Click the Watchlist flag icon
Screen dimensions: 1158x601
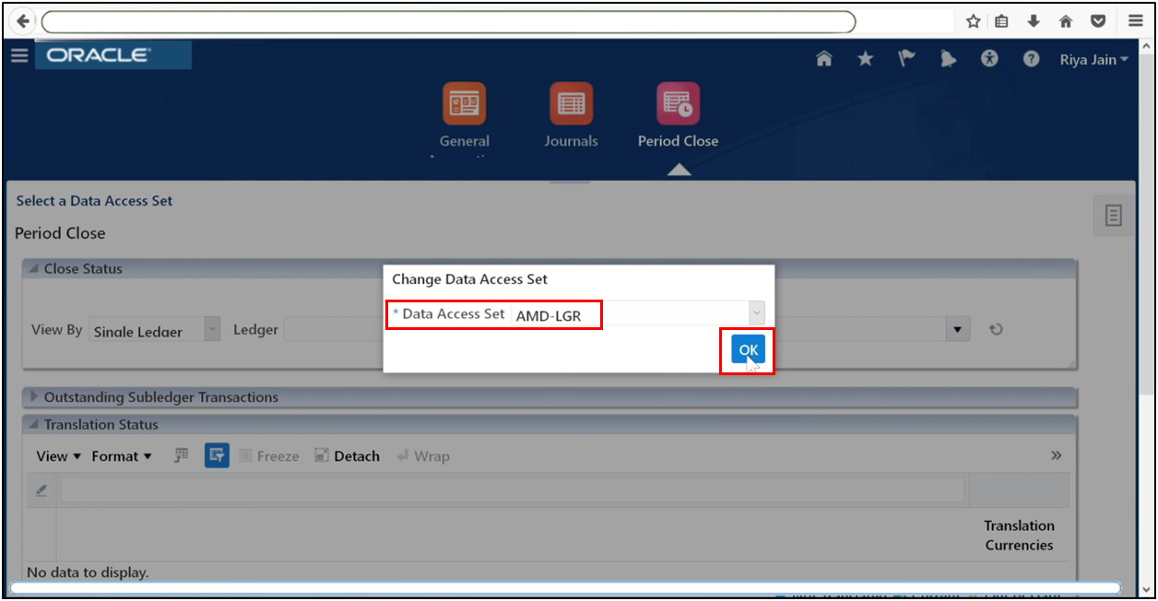point(906,58)
